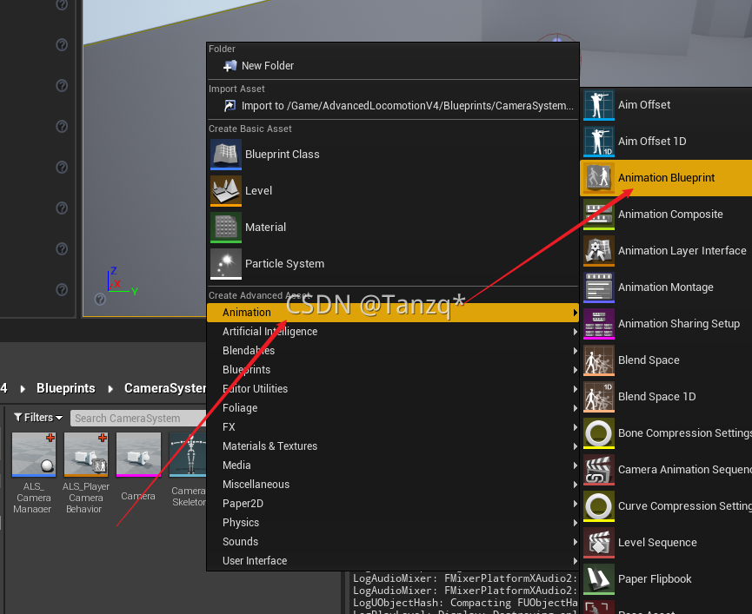
Task: Open the Physics submenu
Action: pos(393,523)
